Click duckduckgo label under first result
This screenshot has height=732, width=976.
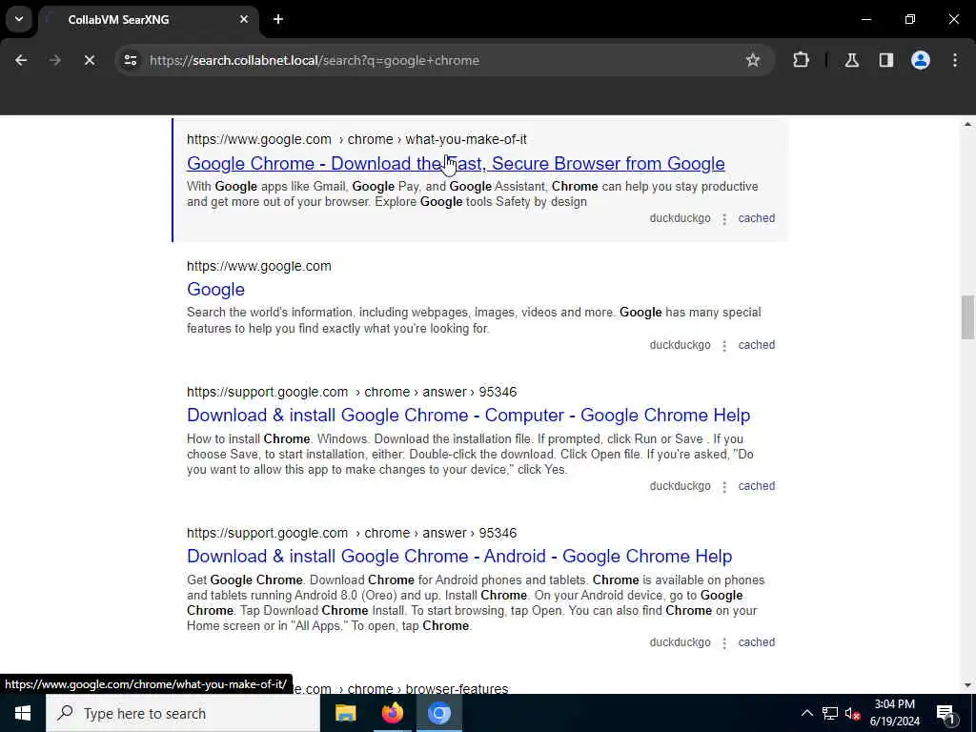[x=680, y=218]
